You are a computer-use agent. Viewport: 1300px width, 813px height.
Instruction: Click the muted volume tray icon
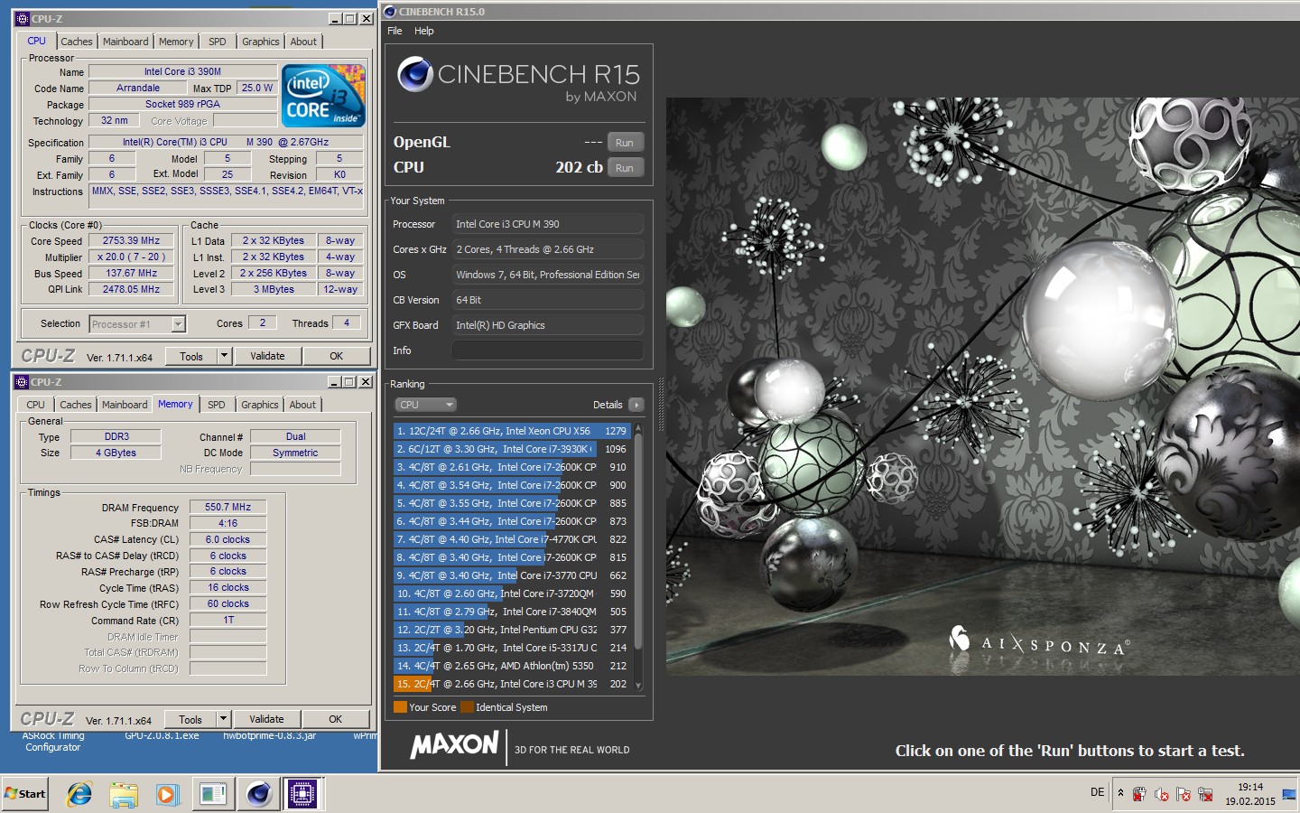(x=1162, y=794)
